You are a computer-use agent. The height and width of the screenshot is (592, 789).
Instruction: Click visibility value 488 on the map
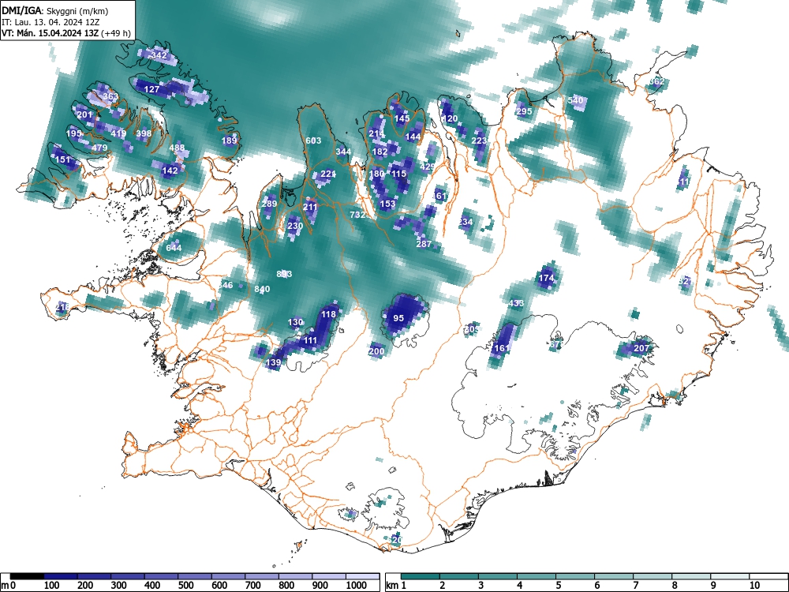point(177,148)
